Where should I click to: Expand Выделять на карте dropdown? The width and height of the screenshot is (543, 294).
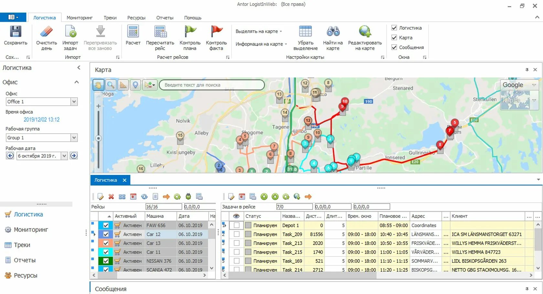[x=259, y=31]
